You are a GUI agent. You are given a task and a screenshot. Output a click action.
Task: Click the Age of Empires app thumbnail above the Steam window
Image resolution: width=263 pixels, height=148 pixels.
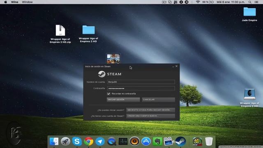pyautogui.click(x=113, y=58)
